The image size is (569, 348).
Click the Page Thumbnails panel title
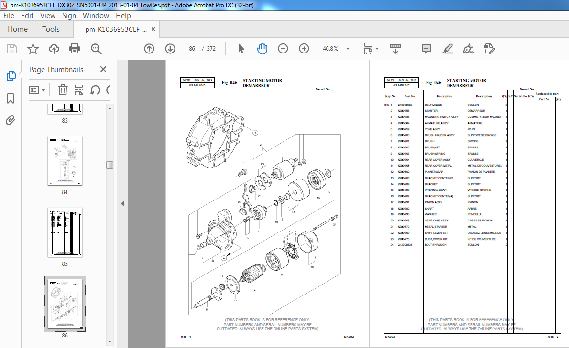[x=56, y=70]
